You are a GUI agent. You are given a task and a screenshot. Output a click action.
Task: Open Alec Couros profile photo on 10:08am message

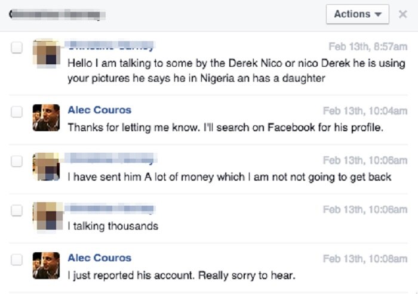click(46, 265)
